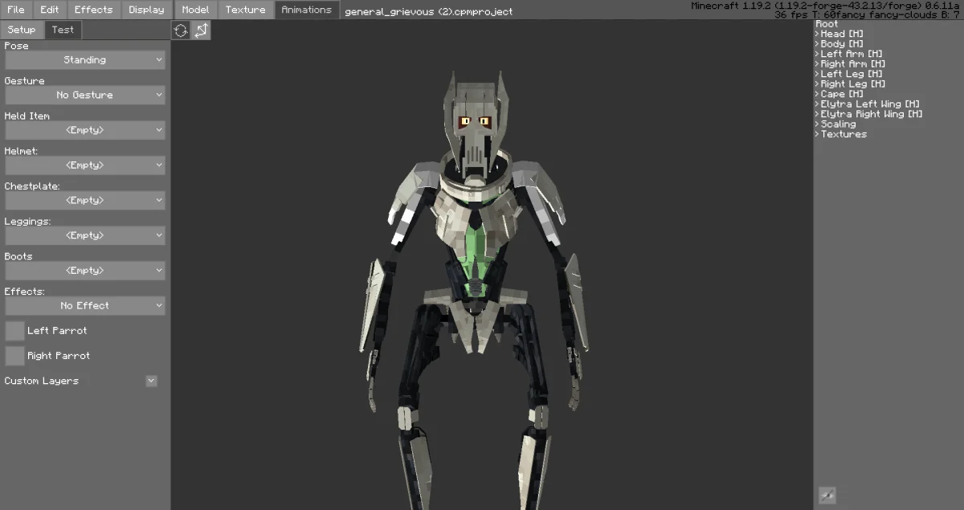Open the Chestplate dropdown

pos(85,200)
